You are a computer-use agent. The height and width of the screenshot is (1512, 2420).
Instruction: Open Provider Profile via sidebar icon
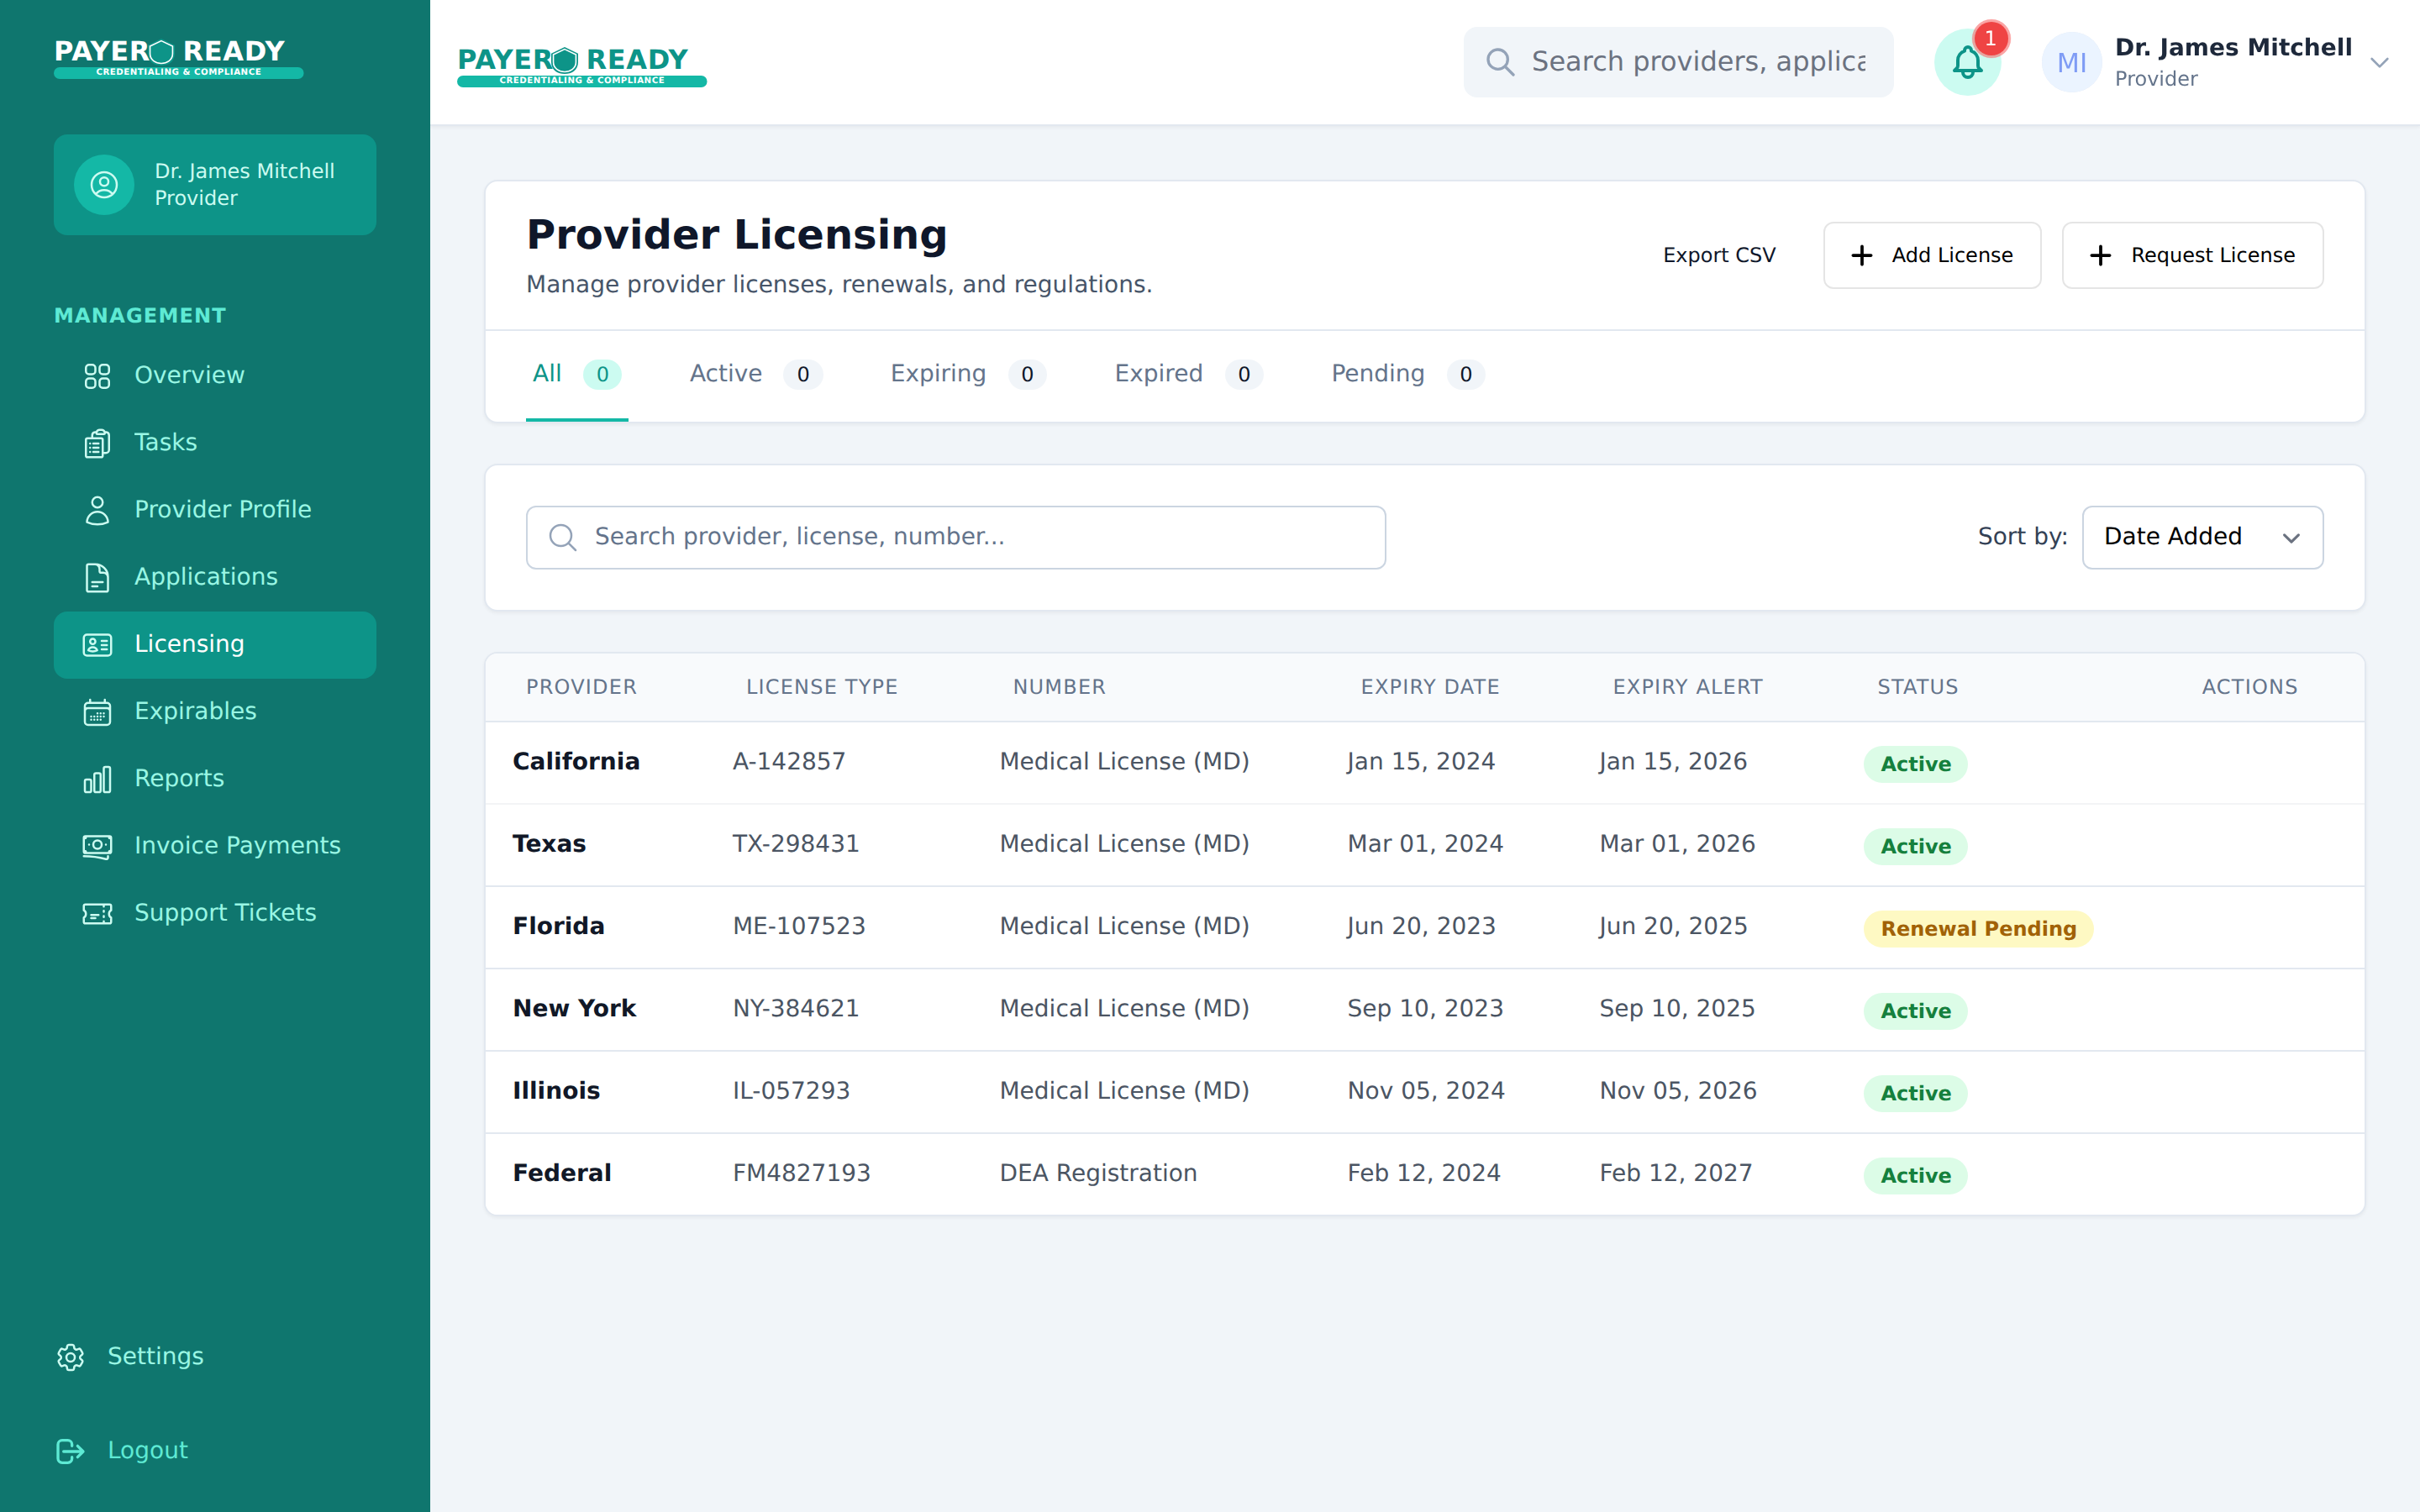pos(97,509)
